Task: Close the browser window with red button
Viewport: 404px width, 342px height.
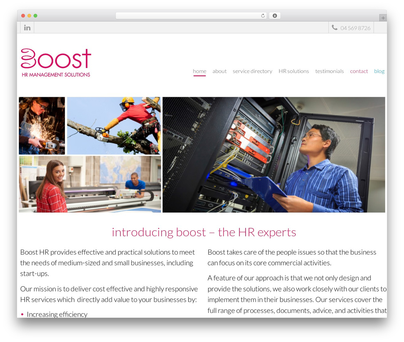Action: click(23, 16)
